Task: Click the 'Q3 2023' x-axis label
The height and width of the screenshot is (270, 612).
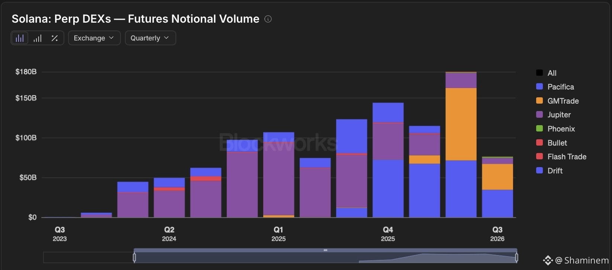Action: pyautogui.click(x=60, y=234)
